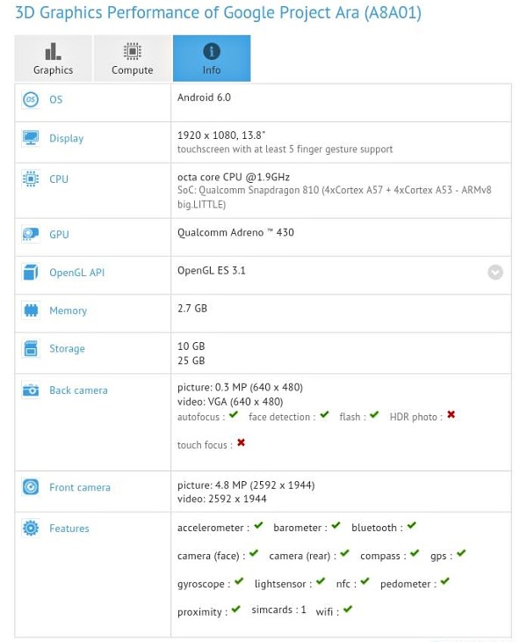Click the CPU label
The width and height of the screenshot is (527, 642).
pos(59,179)
